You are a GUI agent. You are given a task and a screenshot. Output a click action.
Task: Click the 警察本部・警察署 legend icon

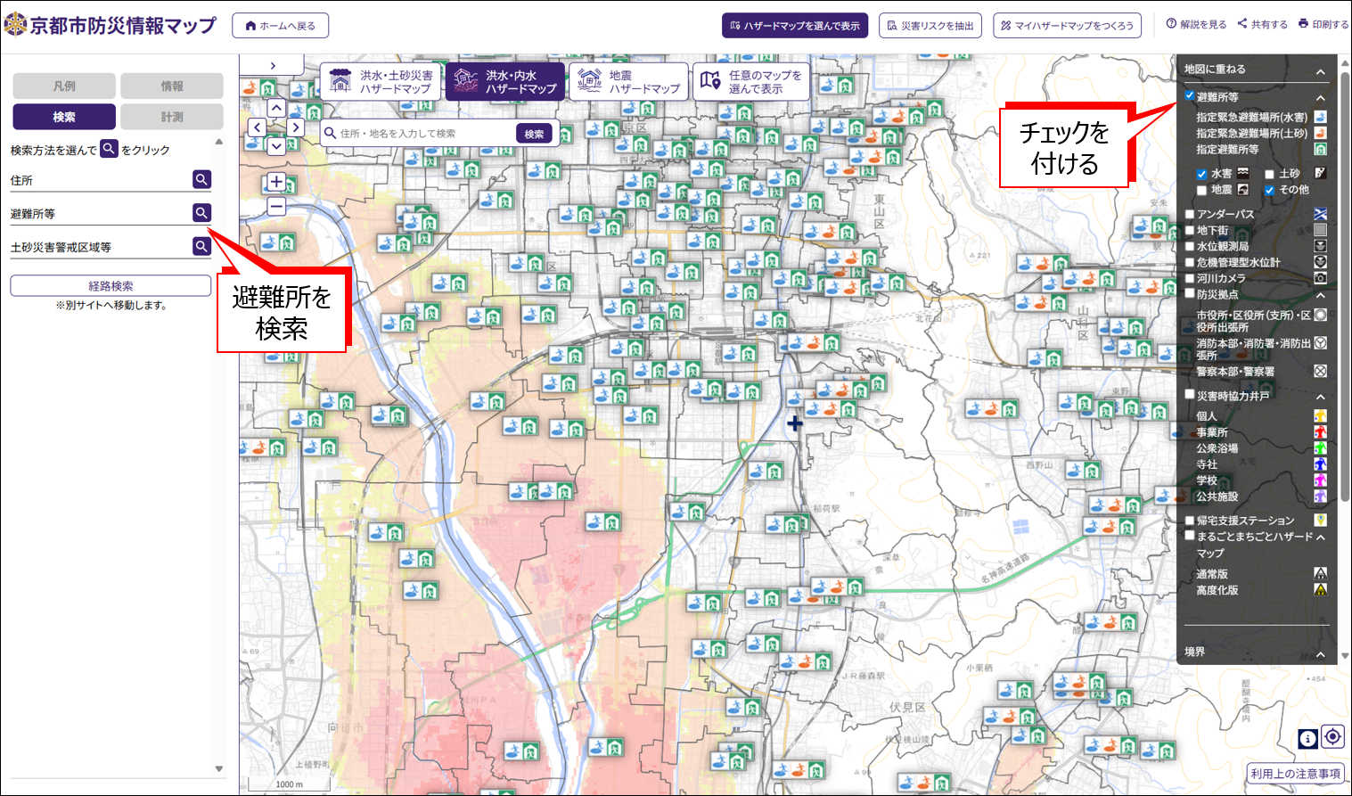1320,371
